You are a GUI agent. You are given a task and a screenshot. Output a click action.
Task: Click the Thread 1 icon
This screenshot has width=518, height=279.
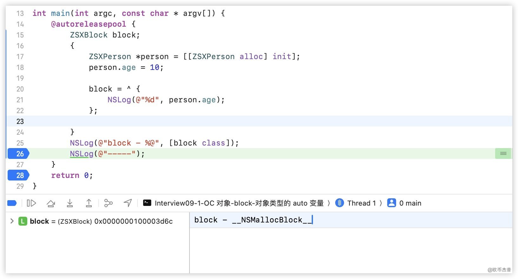coord(339,203)
